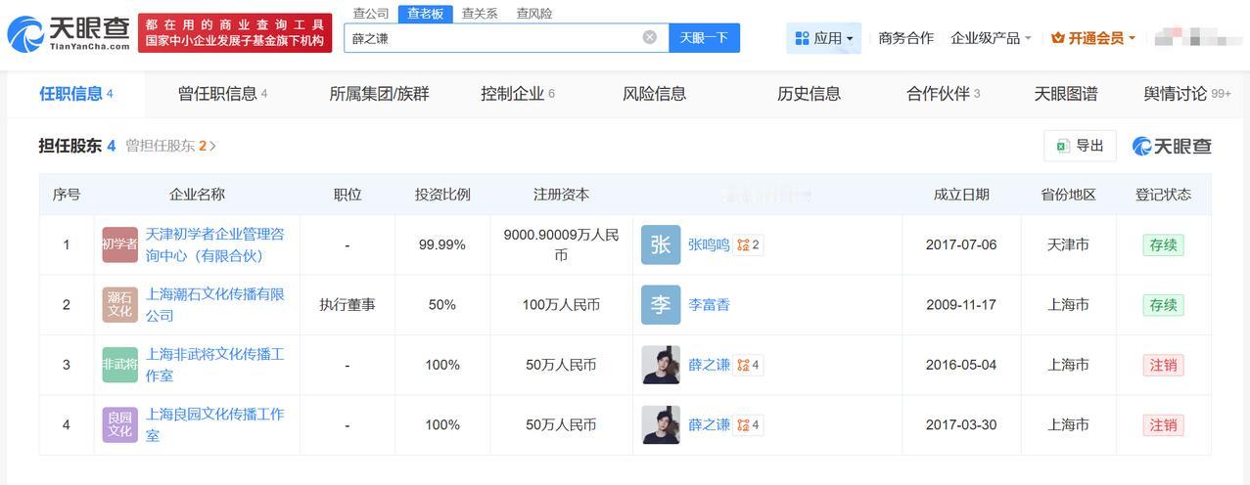Switch to the 查风险 search tab

click(x=534, y=13)
